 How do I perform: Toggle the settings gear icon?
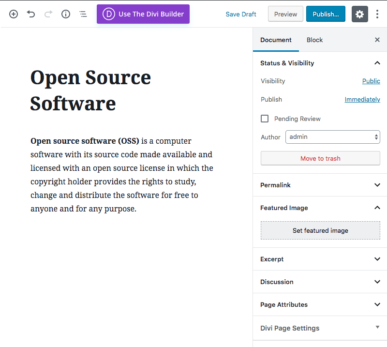[359, 14]
